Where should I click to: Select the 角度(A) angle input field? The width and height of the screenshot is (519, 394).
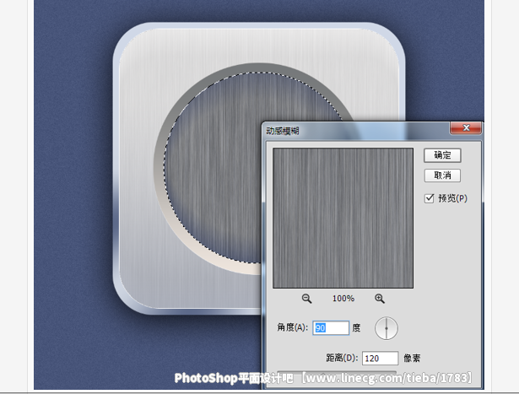pos(331,328)
